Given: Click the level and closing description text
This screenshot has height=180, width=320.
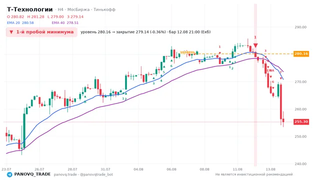Looking at the screenshot, I should click(145, 32).
